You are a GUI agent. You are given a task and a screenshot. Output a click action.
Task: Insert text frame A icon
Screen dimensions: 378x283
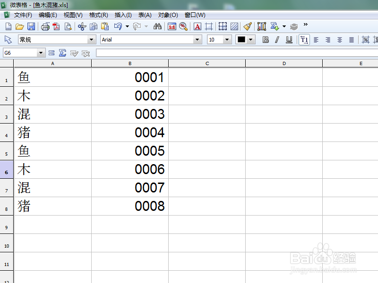[x=198, y=26]
